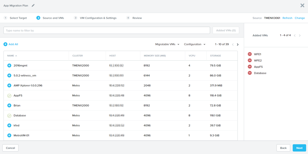Image resolution: width=308 pixels, height=154 pixels.
Task: Click the VCPU column header
Action: click(x=191, y=56)
